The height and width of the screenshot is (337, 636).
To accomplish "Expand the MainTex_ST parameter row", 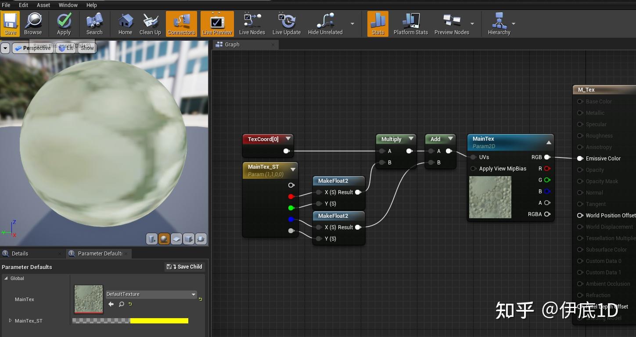I will [10, 321].
